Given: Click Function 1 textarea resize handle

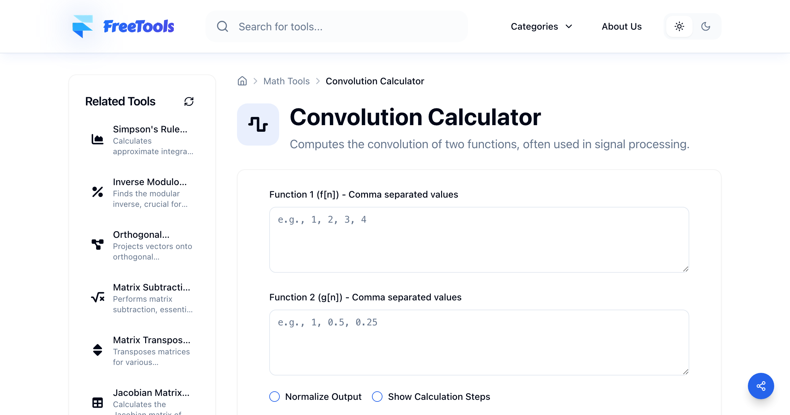Looking at the screenshot, I should (x=686, y=269).
